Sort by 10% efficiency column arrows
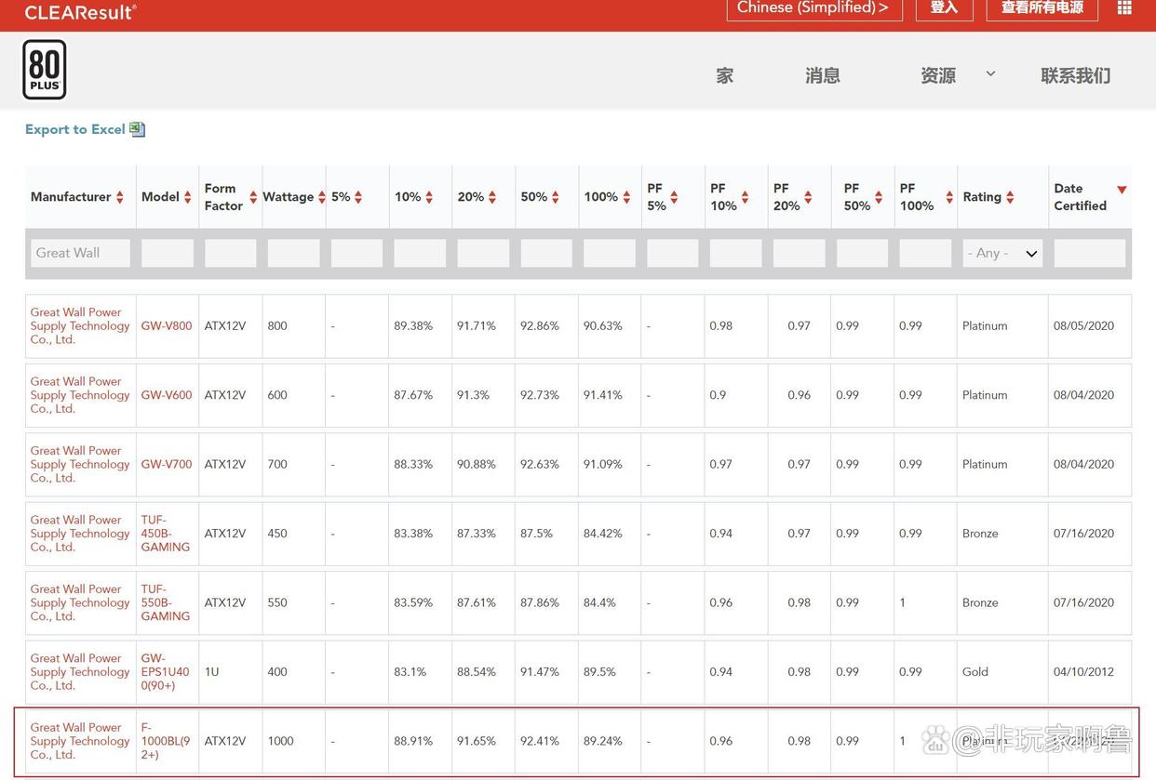Screen dimensions: 1156x780 [429, 197]
